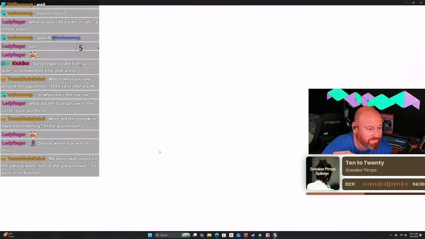Screen dimensions: 425x239
Task: Open Microsoft Edge from the taskbar
Action: click(x=216, y=235)
